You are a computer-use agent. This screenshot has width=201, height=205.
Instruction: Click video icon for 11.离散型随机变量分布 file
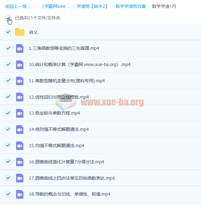click(20, 81)
